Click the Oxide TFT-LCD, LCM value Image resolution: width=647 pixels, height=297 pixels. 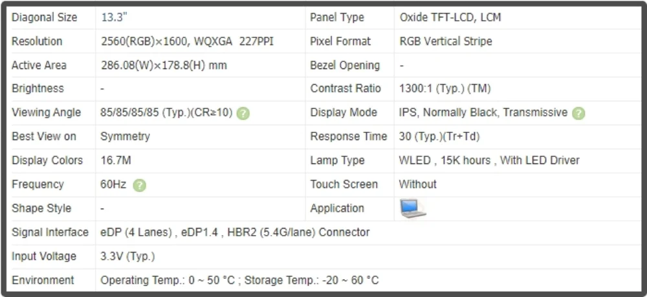click(x=450, y=17)
